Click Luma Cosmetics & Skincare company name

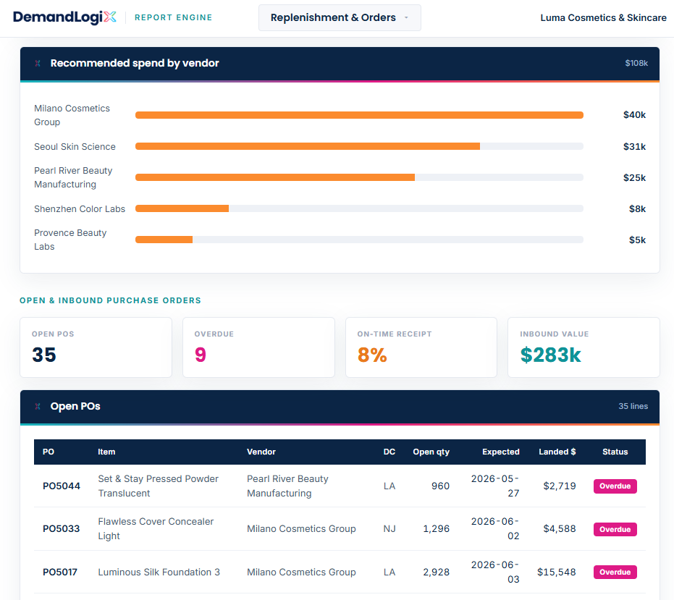pos(603,17)
